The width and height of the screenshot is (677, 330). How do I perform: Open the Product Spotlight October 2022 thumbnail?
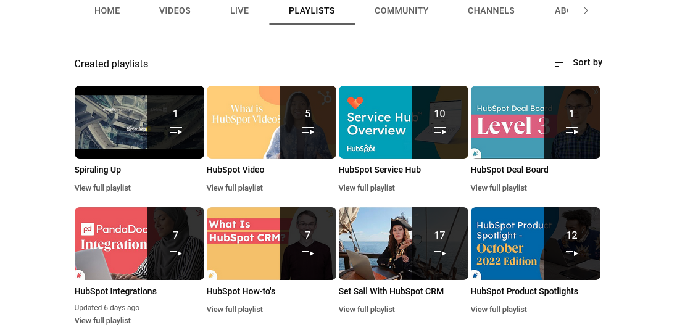pyautogui.click(x=536, y=244)
